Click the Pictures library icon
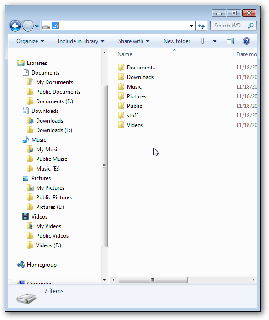 click(x=26, y=178)
